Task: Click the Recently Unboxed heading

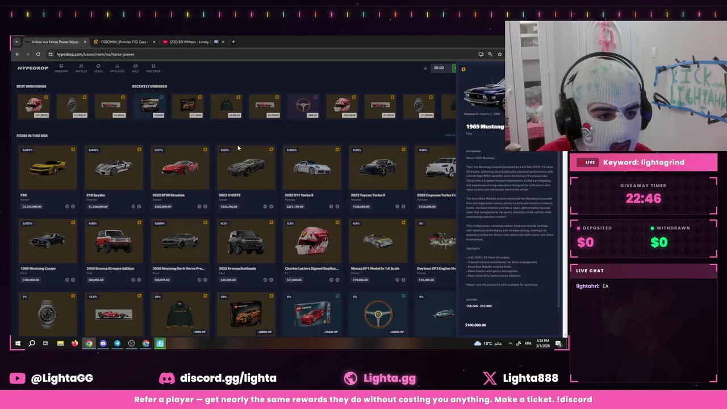Action: coord(149,86)
